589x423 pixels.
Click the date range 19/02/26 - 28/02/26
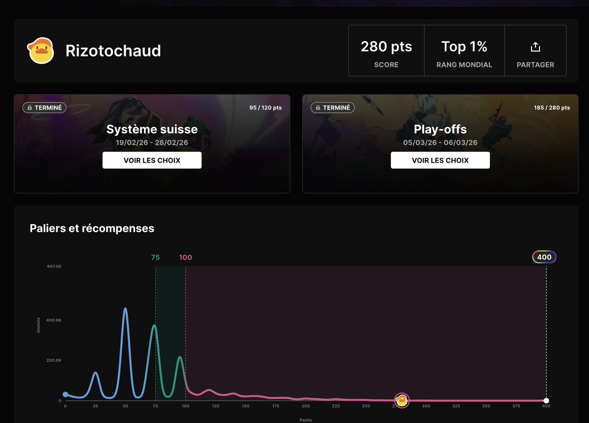click(152, 142)
